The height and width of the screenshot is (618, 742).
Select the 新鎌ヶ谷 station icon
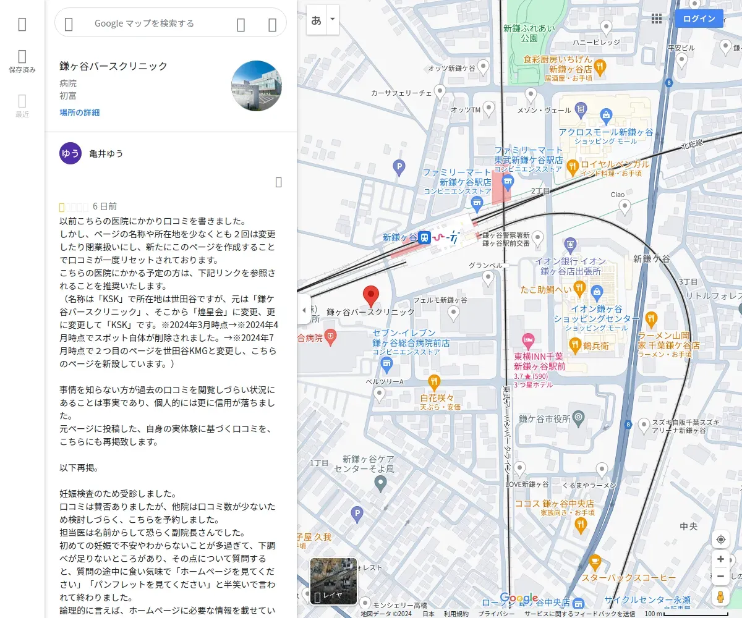pyautogui.click(x=424, y=237)
